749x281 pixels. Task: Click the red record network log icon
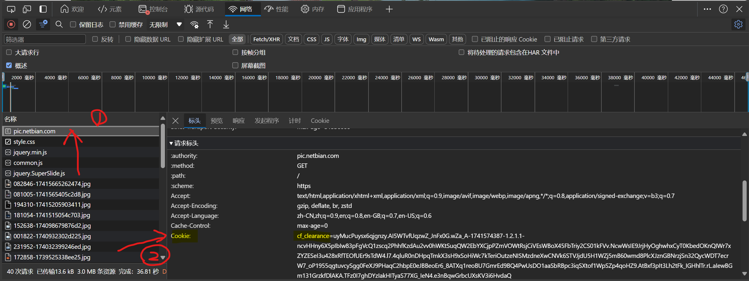[x=11, y=24]
